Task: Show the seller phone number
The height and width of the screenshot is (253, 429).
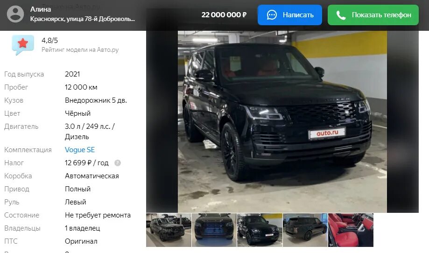Action: coord(373,15)
